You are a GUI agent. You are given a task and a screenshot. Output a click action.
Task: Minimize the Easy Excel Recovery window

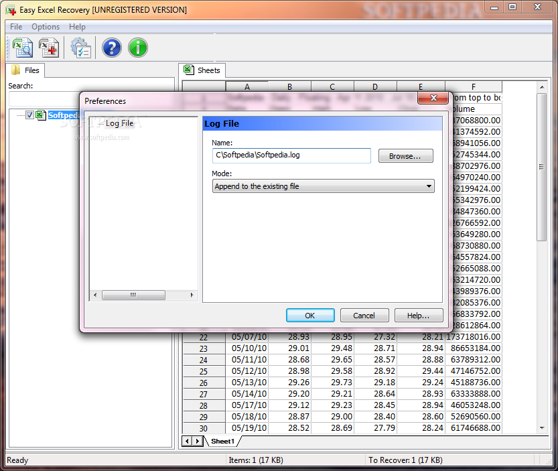tap(494, 7)
